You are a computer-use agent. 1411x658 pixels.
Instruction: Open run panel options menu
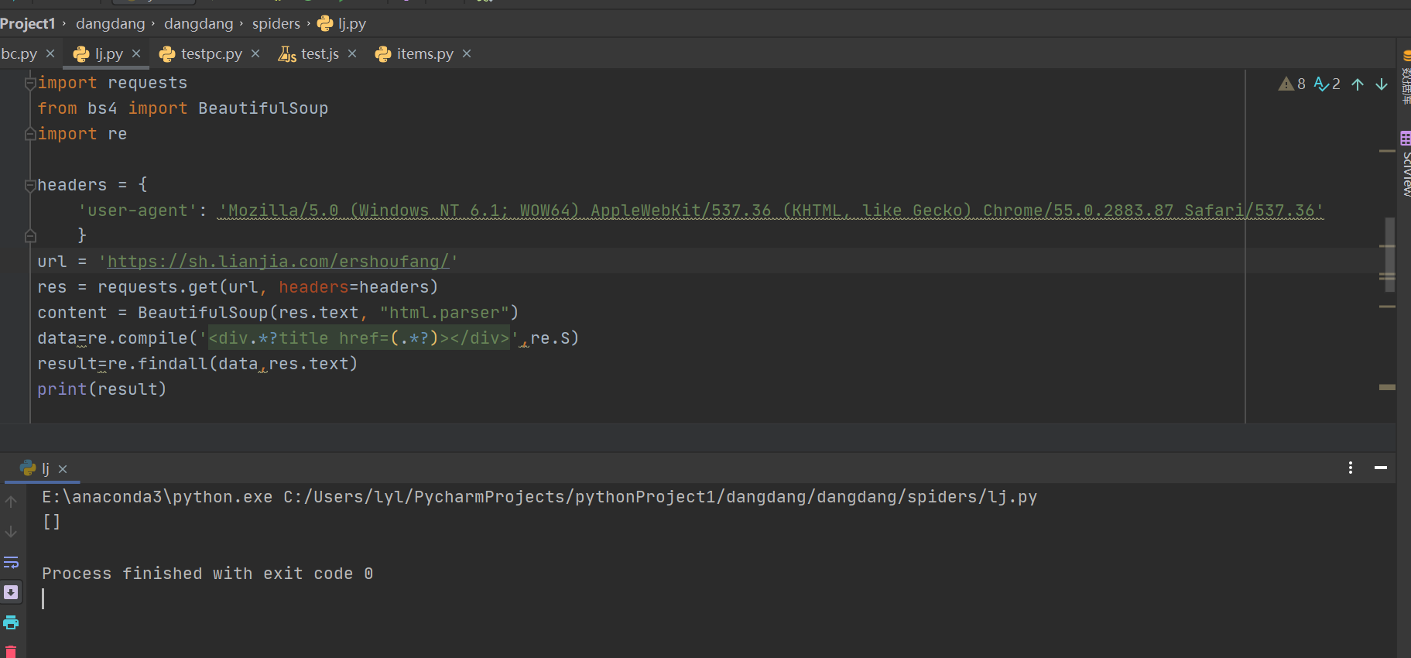pyautogui.click(x=1351, y=468)
